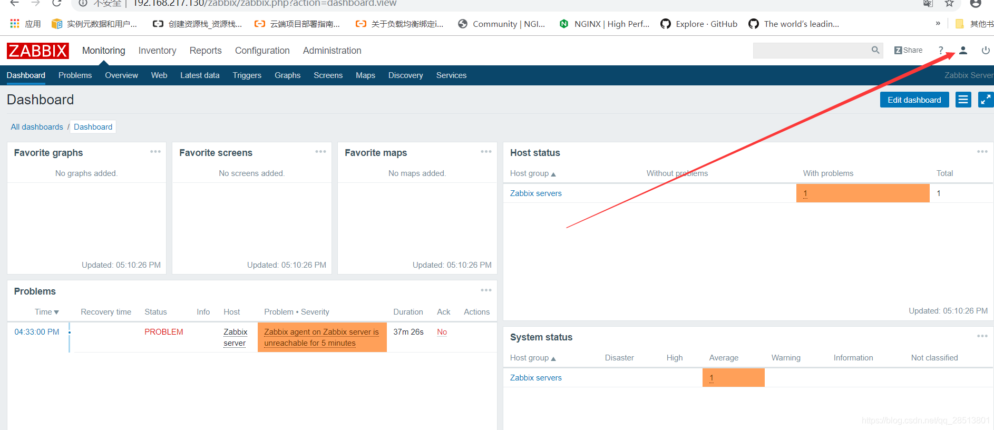Open NGINX High Perf bookmark
This screenshot has width=994, height=430.
click(x=605, y=24)
